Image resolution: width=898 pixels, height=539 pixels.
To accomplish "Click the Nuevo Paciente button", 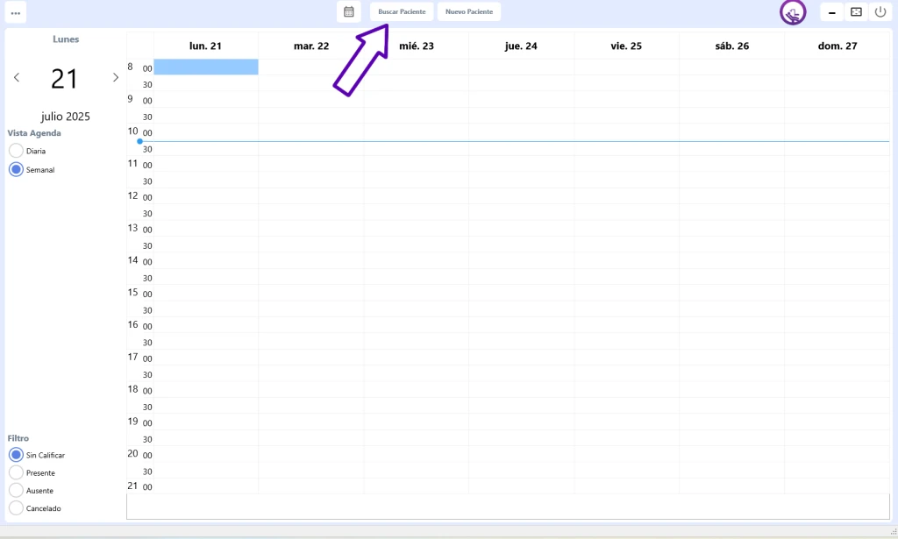I will 469,11.
